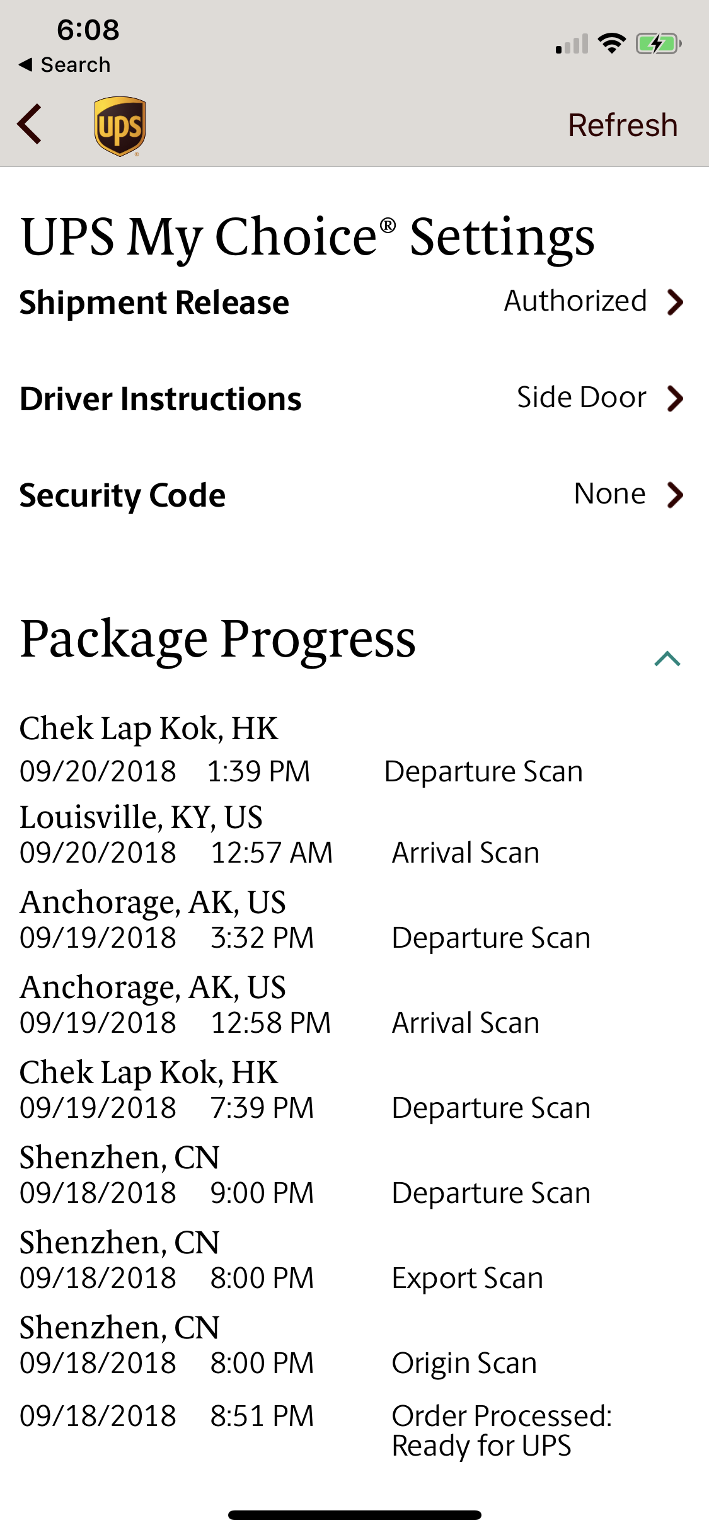Tap the cellular signal bars icon
This screenshot has width=709, height=1535.
point(571,44)
